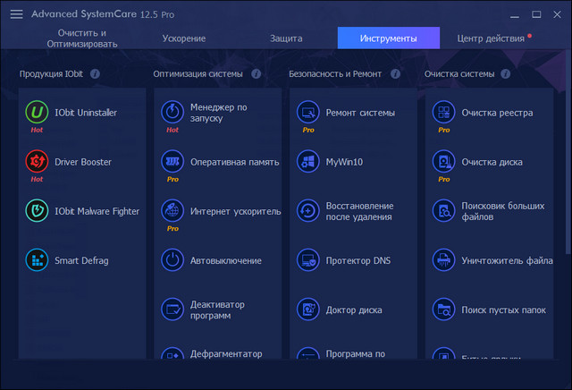Open the IObit Malware Fighter icon
572x390 pixels.
[x=38, y=211]
